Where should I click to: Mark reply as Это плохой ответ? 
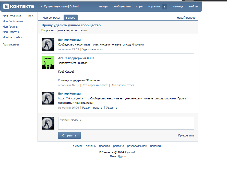[123, 85]
